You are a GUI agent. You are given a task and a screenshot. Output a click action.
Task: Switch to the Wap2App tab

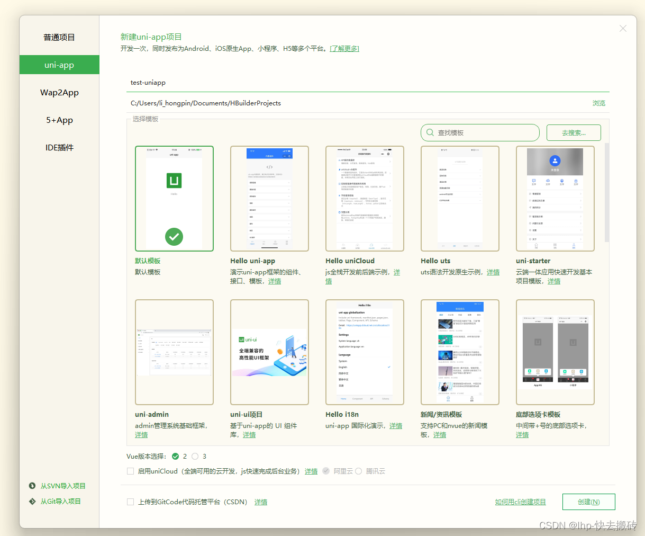[59, 92]
